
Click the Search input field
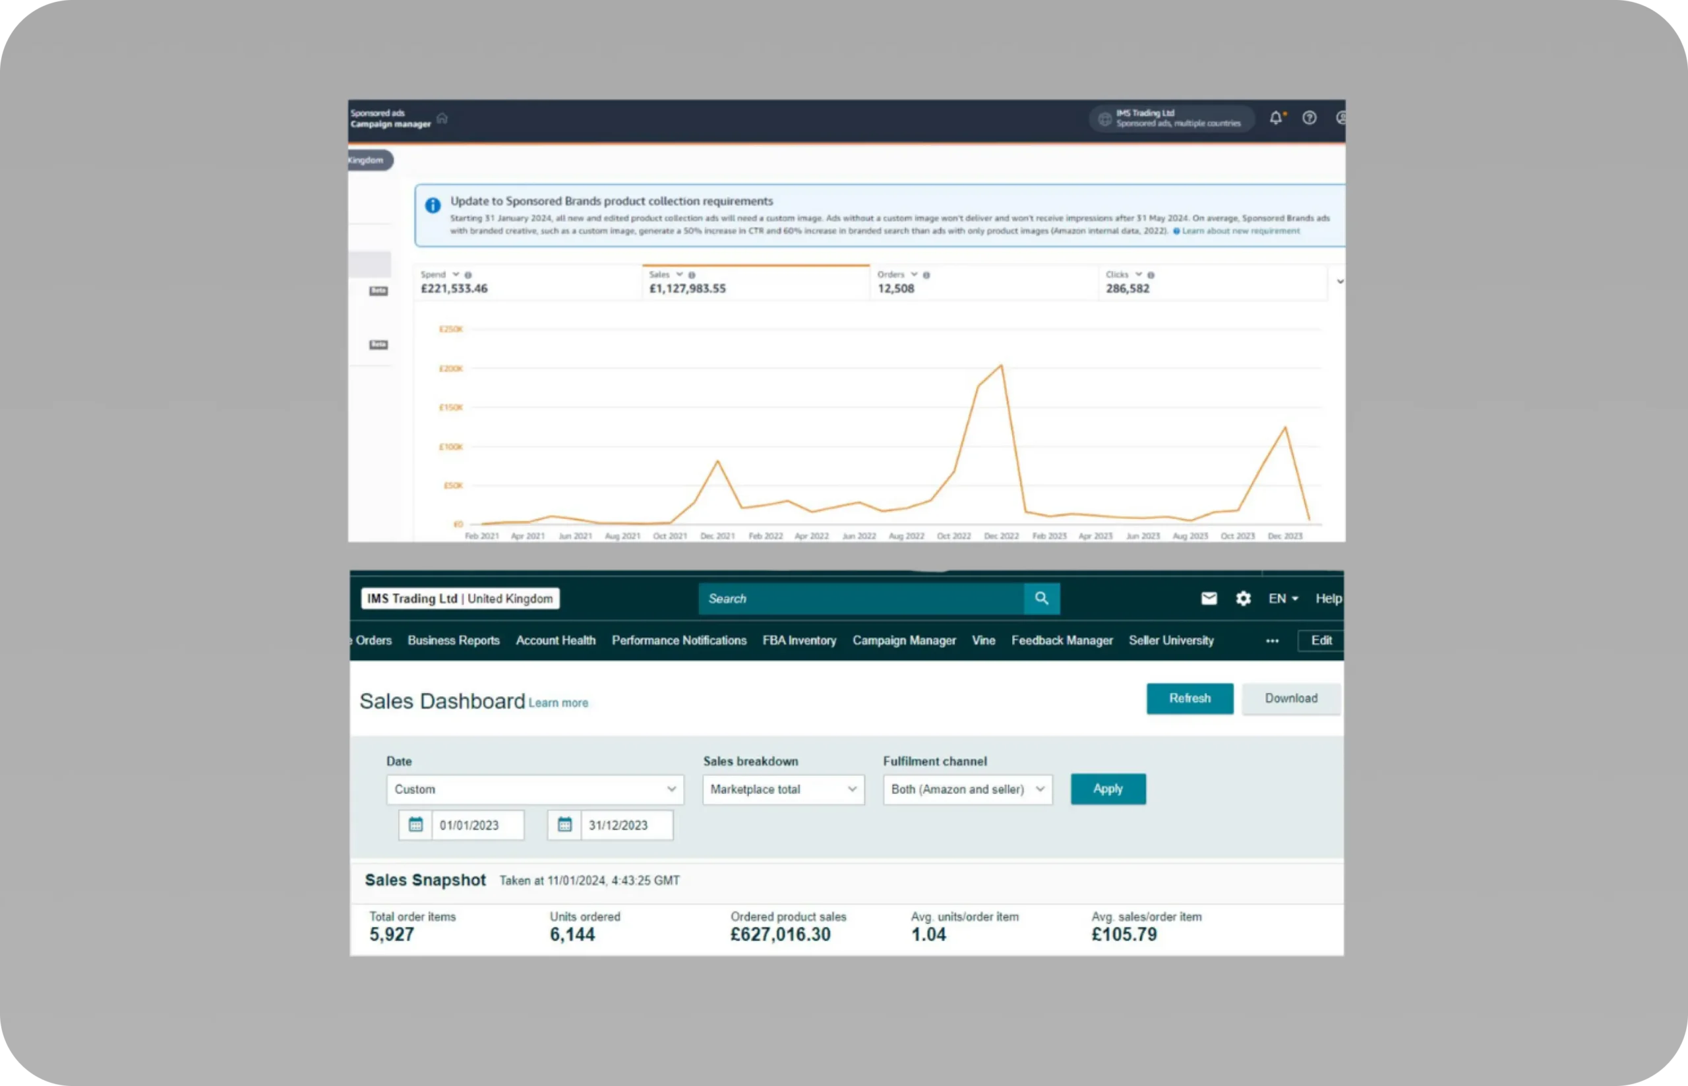tap(861, 598)
